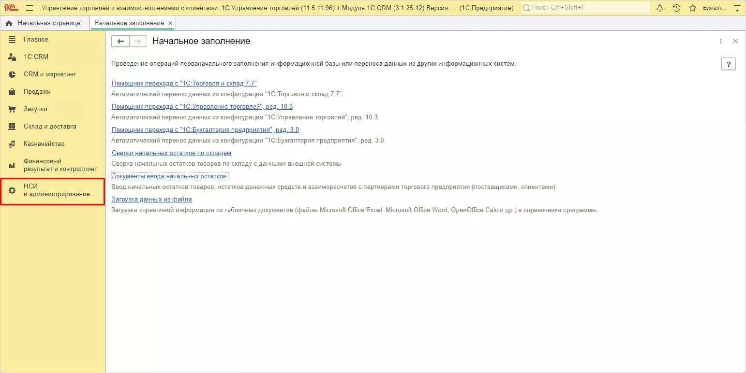Click text Сверка начальных остатков товаров по складу
Image resolution: width=746 pixels, height=373 pixels.
(226, 163)
